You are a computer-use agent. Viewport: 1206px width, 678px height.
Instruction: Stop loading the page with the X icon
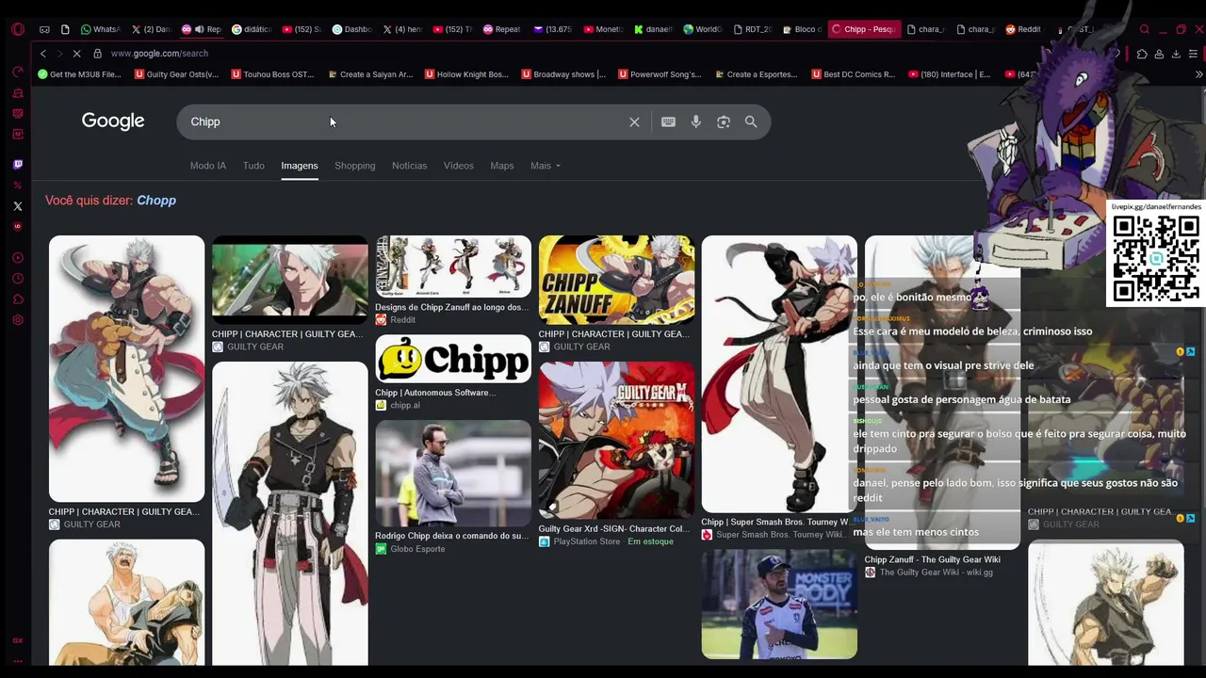click(77, 54)
